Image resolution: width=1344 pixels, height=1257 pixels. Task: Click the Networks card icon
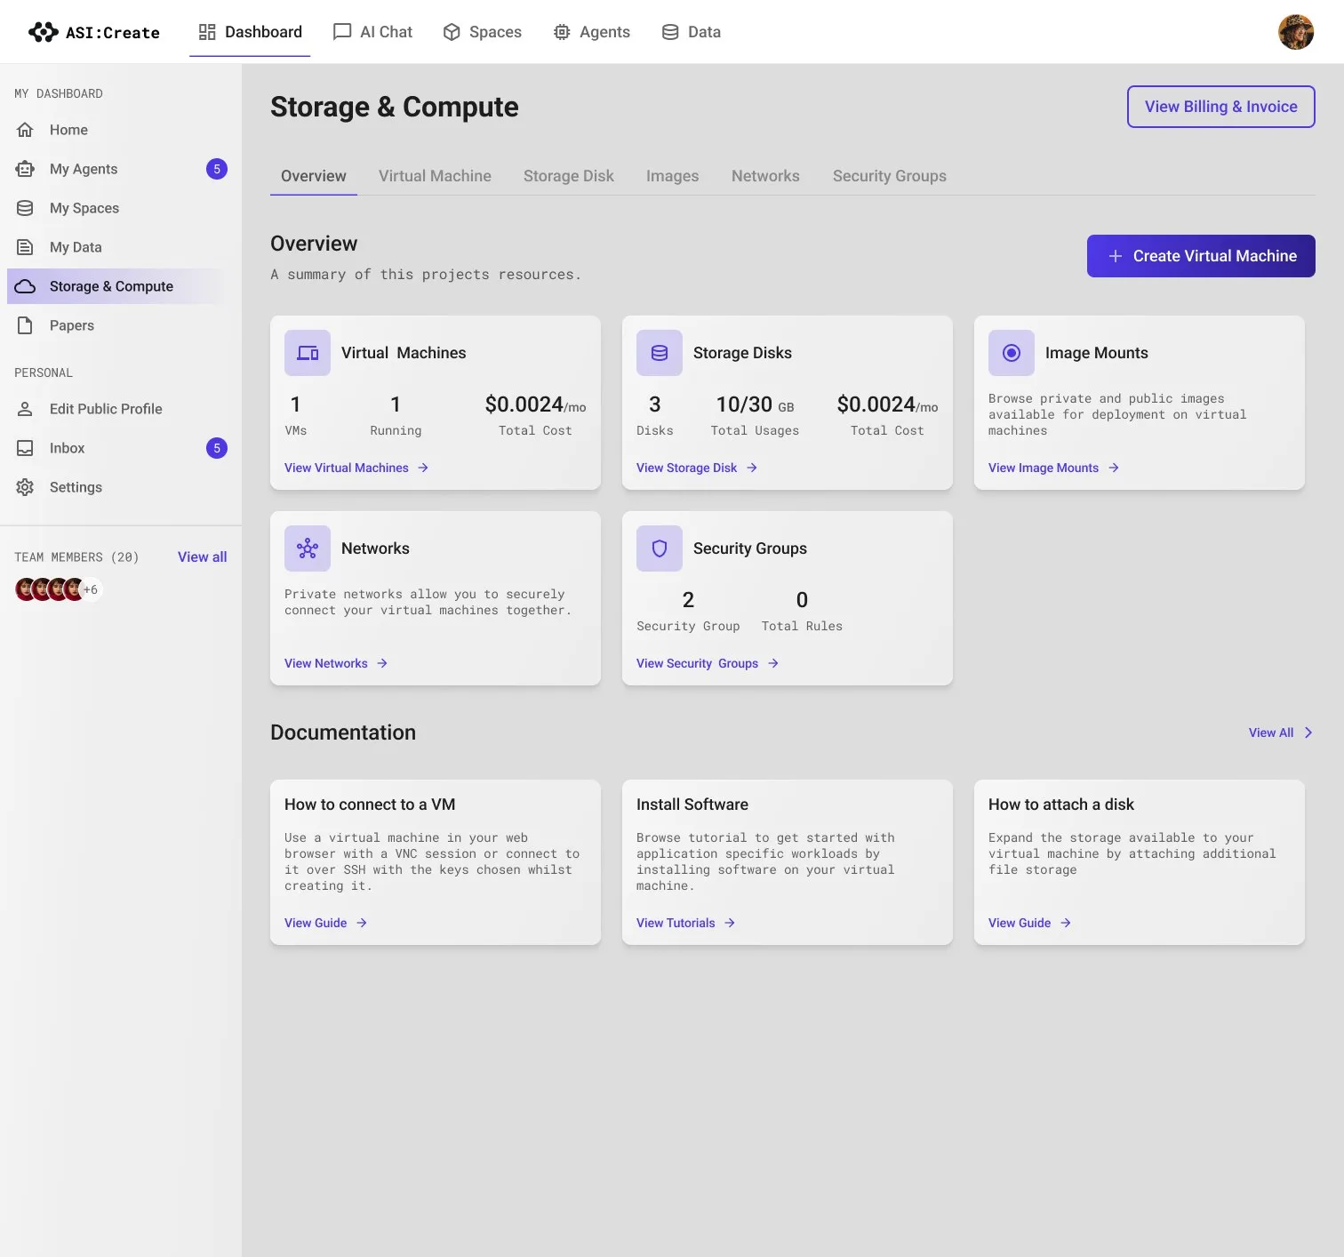[308, 548]
